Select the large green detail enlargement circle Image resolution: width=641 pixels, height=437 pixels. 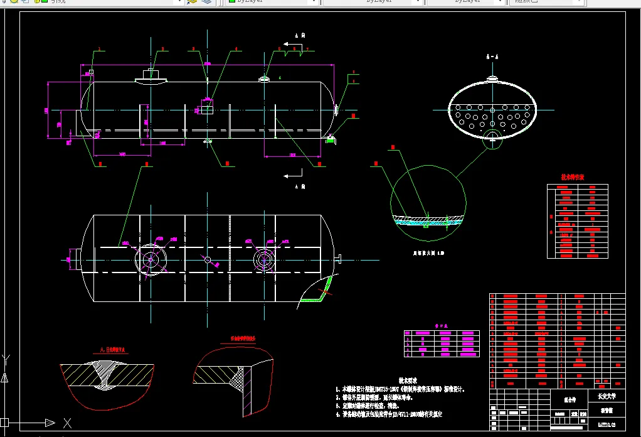[x=428, y=203]
